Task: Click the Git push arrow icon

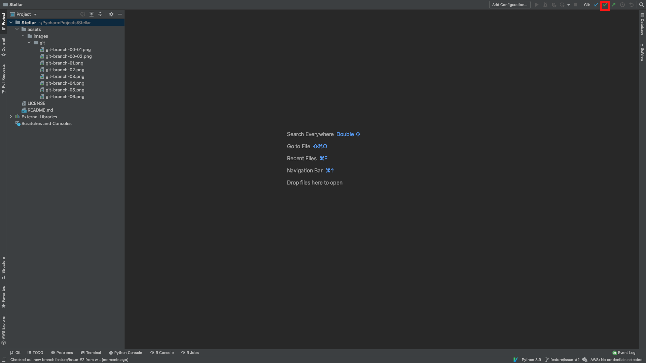Action: pyautogui.click(x=614, y=5)
